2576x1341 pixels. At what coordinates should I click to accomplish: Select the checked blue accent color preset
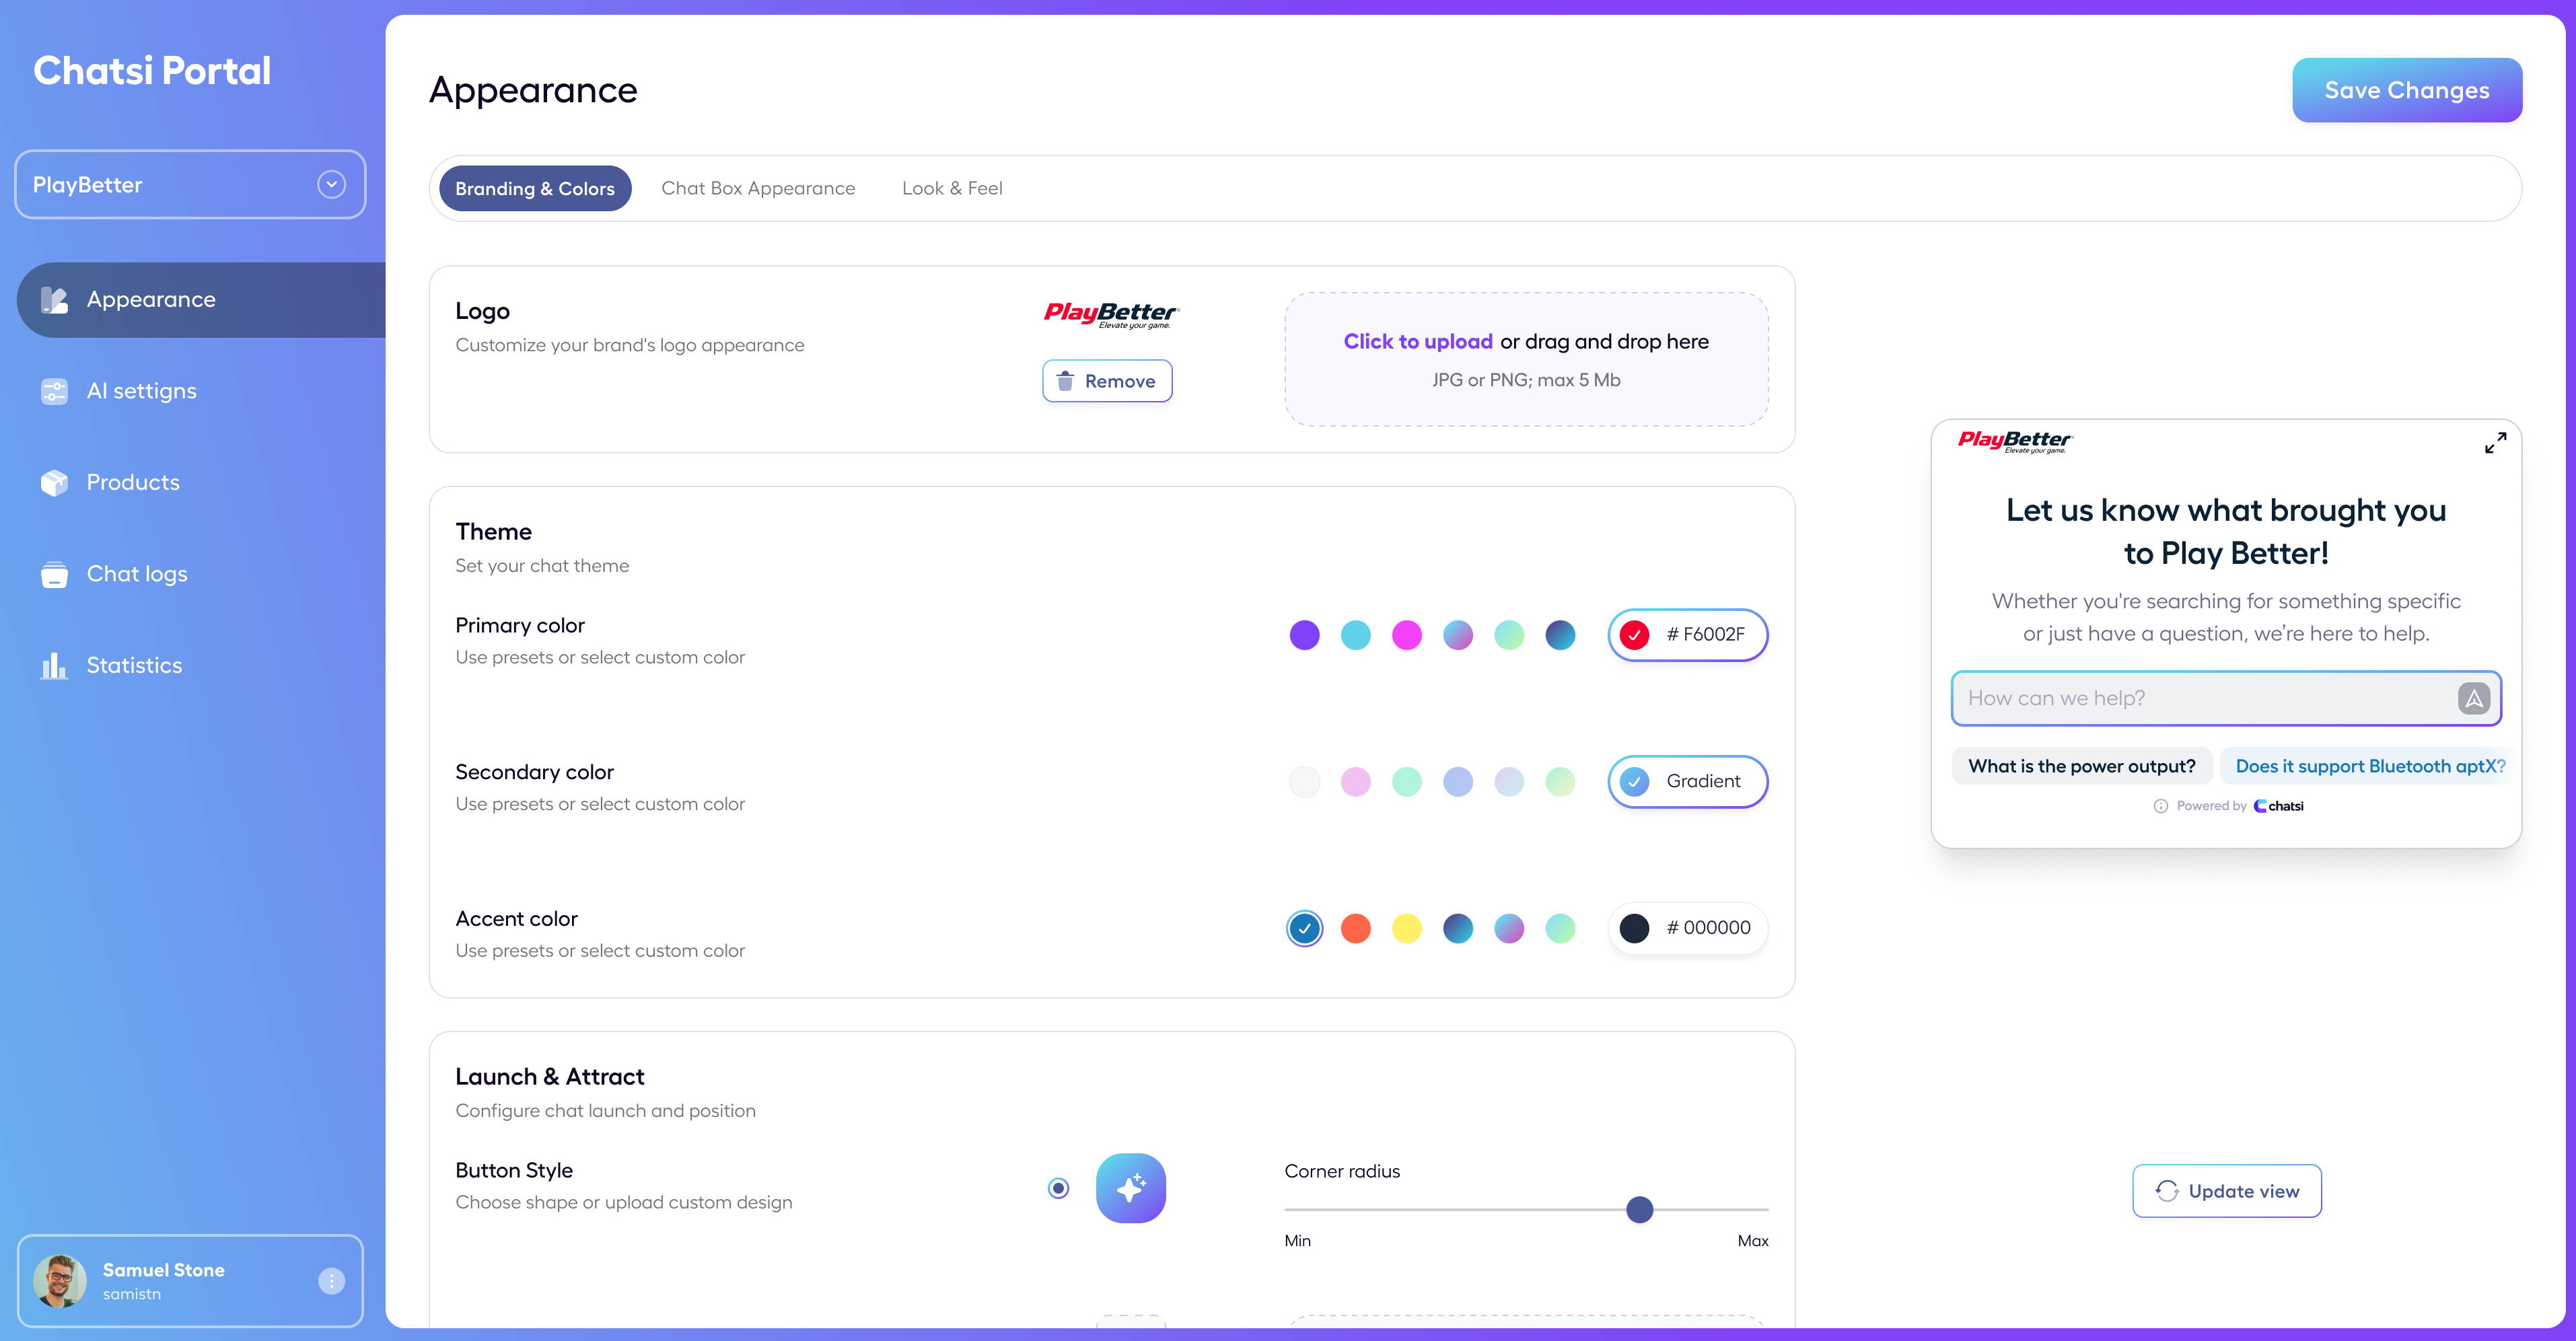pyautogui.click(x=1304, y=928)
